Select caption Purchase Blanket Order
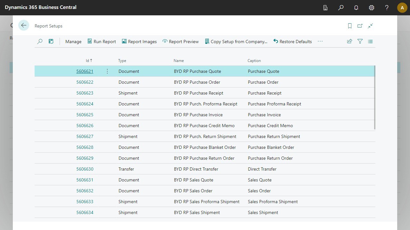Viewport: 410px width, 230px height. click(271, 147)
